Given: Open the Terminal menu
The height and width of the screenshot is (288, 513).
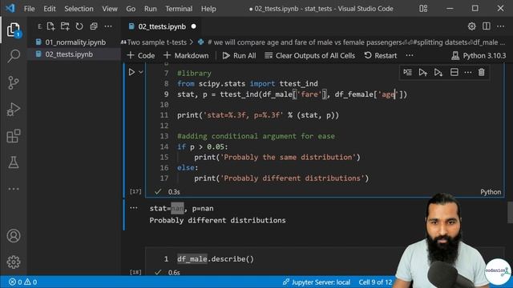Looking at the screenshot, I should (179, 9).
